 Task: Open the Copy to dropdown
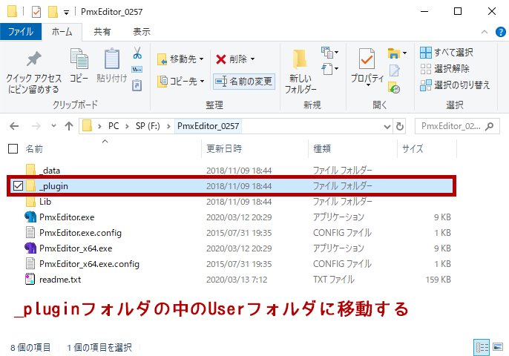click(x=180, y=81)
